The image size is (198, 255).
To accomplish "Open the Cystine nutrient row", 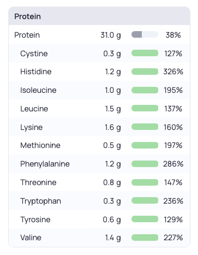I will pos(99,53).
